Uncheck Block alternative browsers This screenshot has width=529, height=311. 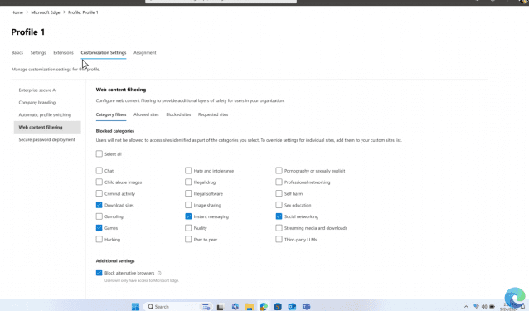[x=99, y=273]
